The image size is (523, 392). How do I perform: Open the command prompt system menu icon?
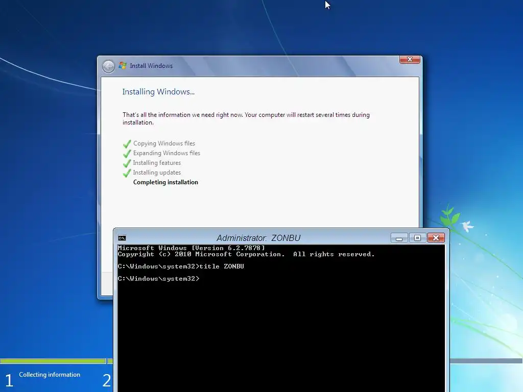122,238
